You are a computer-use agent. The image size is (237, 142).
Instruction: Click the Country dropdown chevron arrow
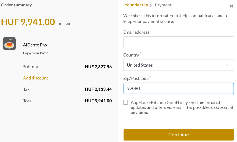(228, 65)
